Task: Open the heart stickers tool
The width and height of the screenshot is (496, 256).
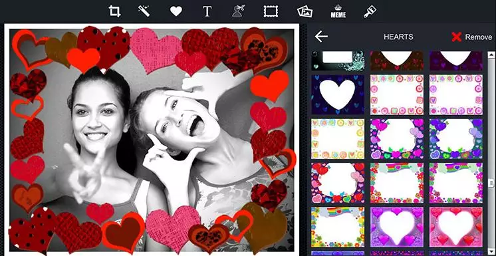Action: pos(176,12)
